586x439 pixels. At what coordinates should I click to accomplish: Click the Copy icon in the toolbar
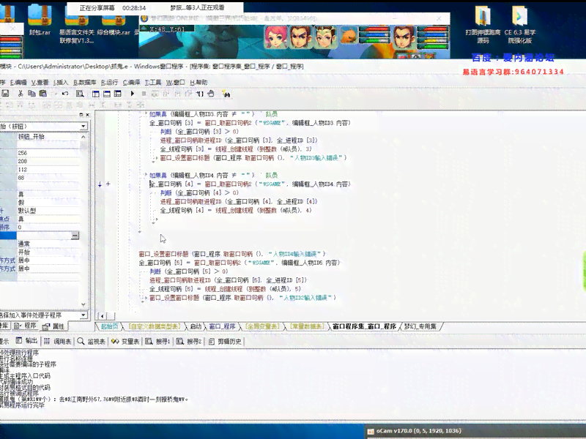coord(31,94)
